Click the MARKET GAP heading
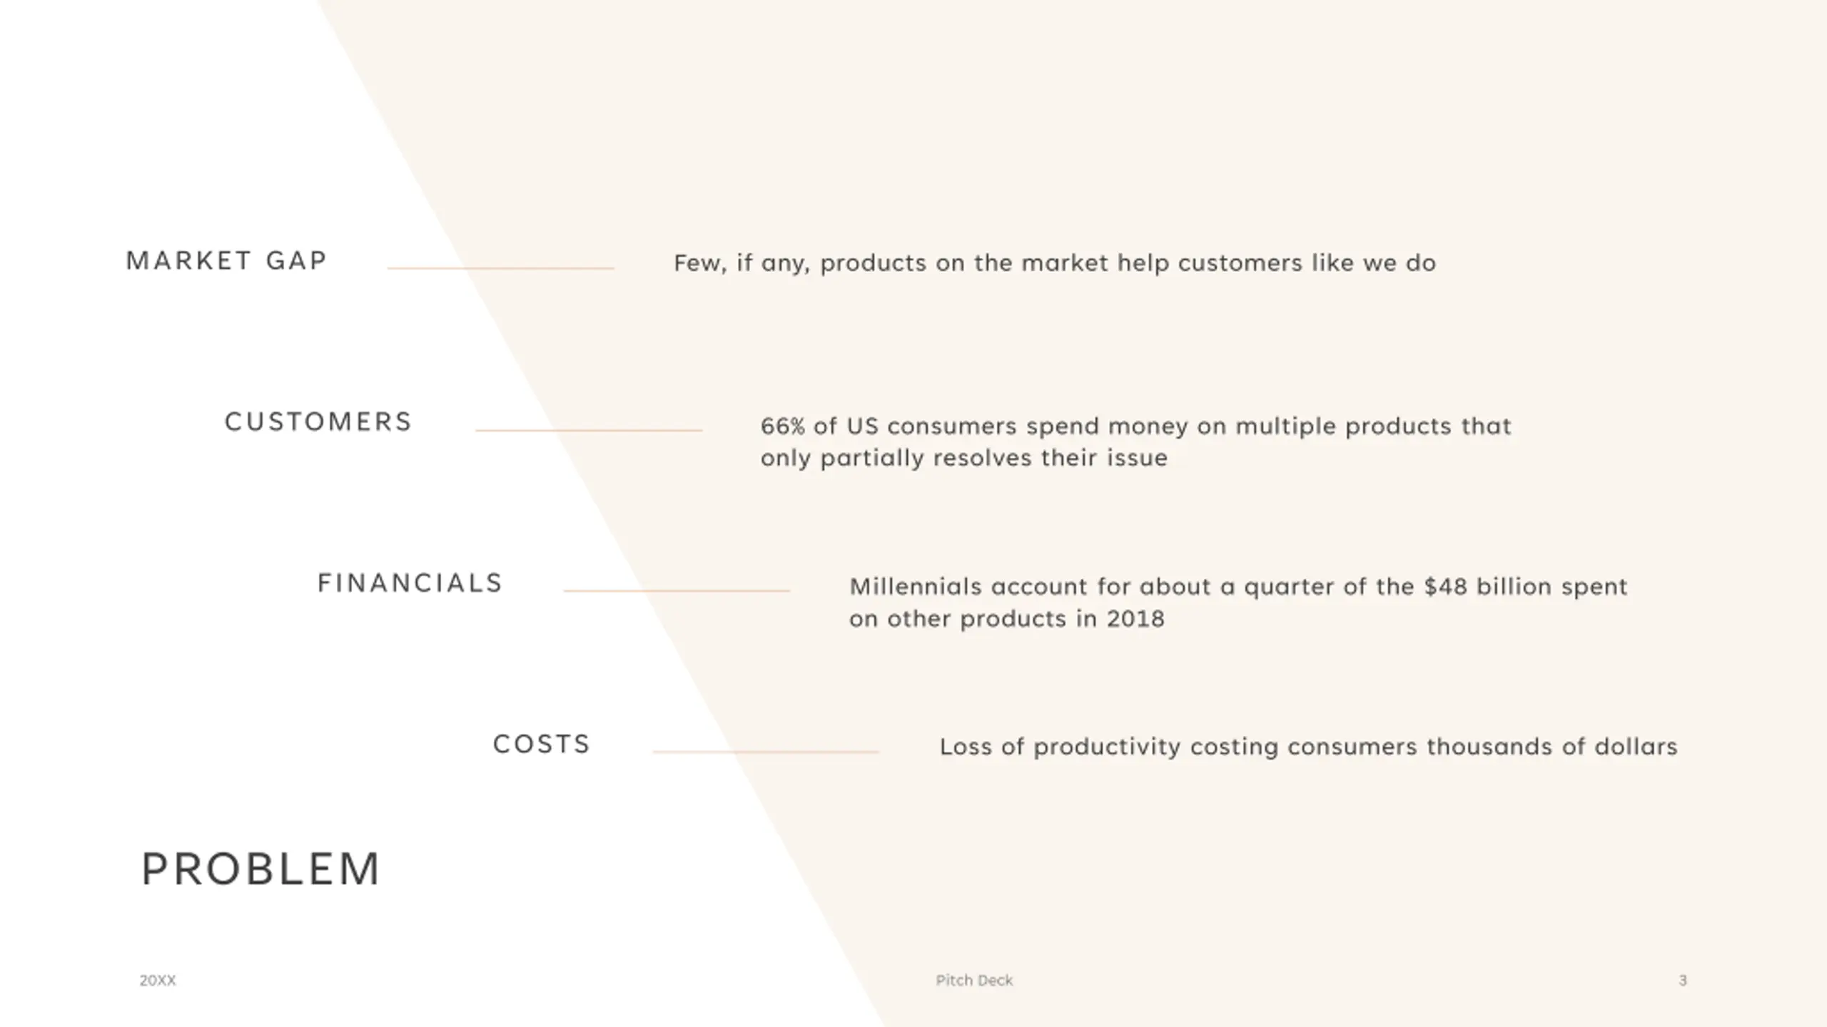Screen dimensions: 1827x1027 point(226,261)
